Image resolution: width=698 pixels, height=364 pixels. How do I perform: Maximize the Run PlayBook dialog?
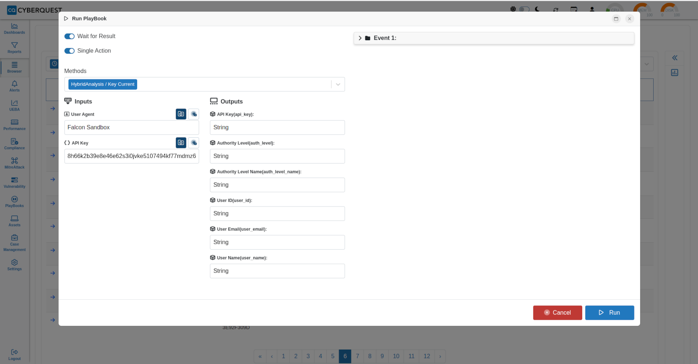click(x=616, y=19)
